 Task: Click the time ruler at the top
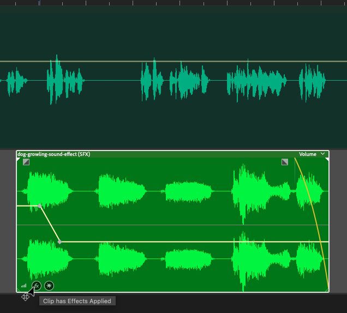[x=174, y=3]
